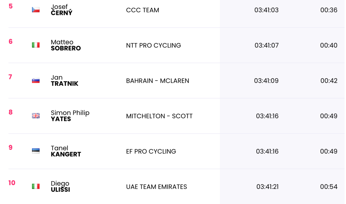Click the Italian flag next to Diego Ulissi

point(36,186)
